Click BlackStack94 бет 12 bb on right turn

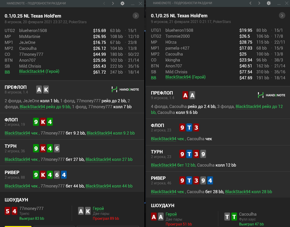(173, 165)
